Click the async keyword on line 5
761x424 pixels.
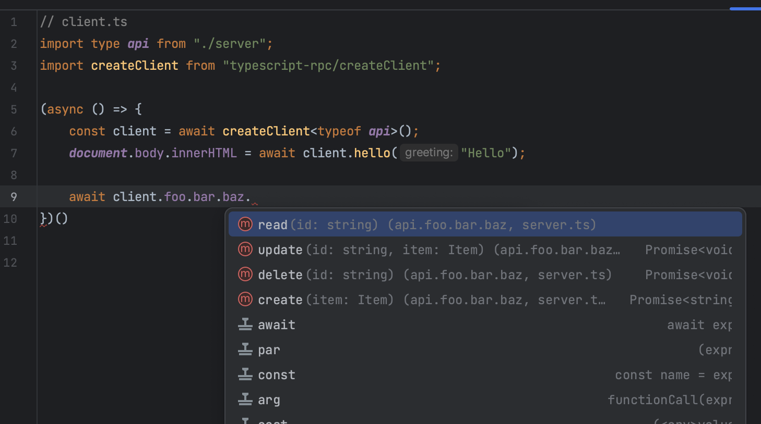[65, 109]
